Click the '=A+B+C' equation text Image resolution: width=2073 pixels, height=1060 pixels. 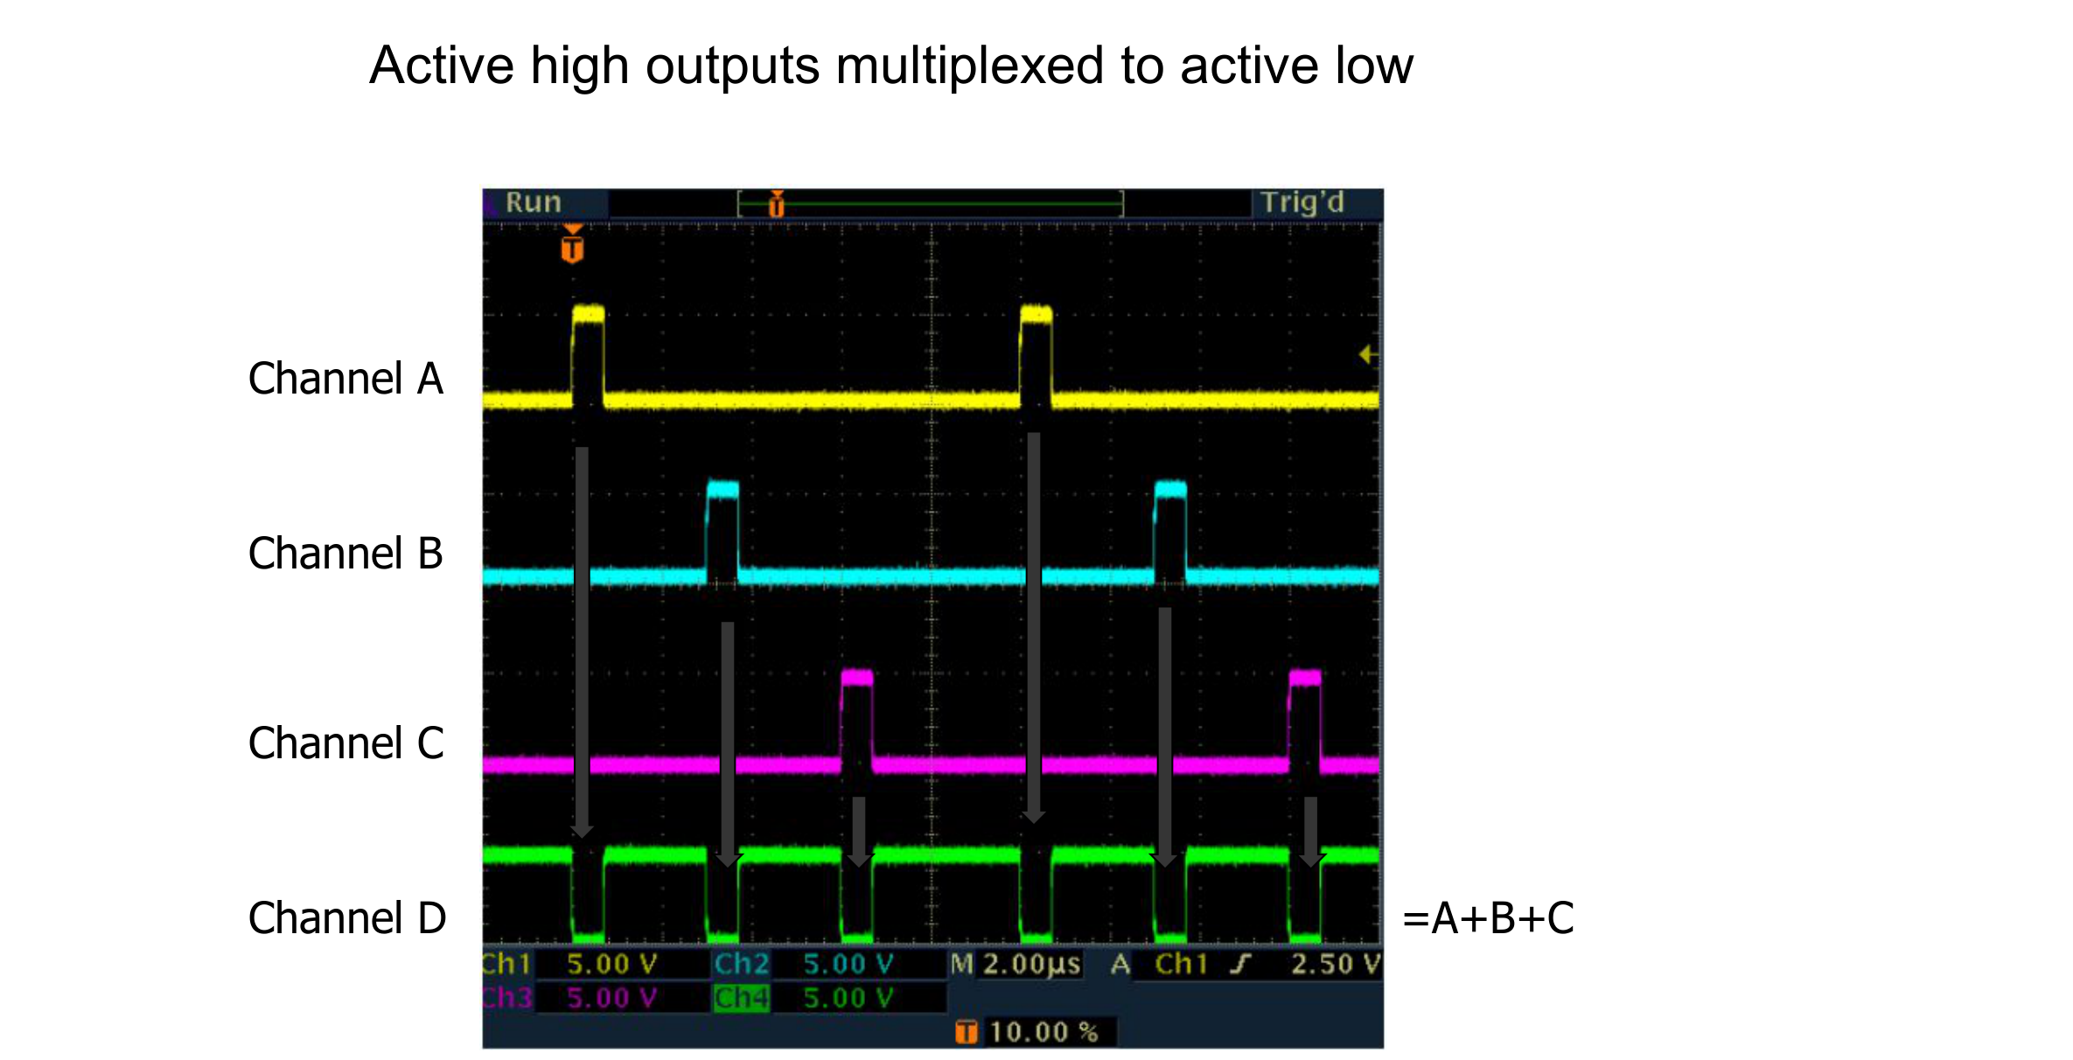1488,918
